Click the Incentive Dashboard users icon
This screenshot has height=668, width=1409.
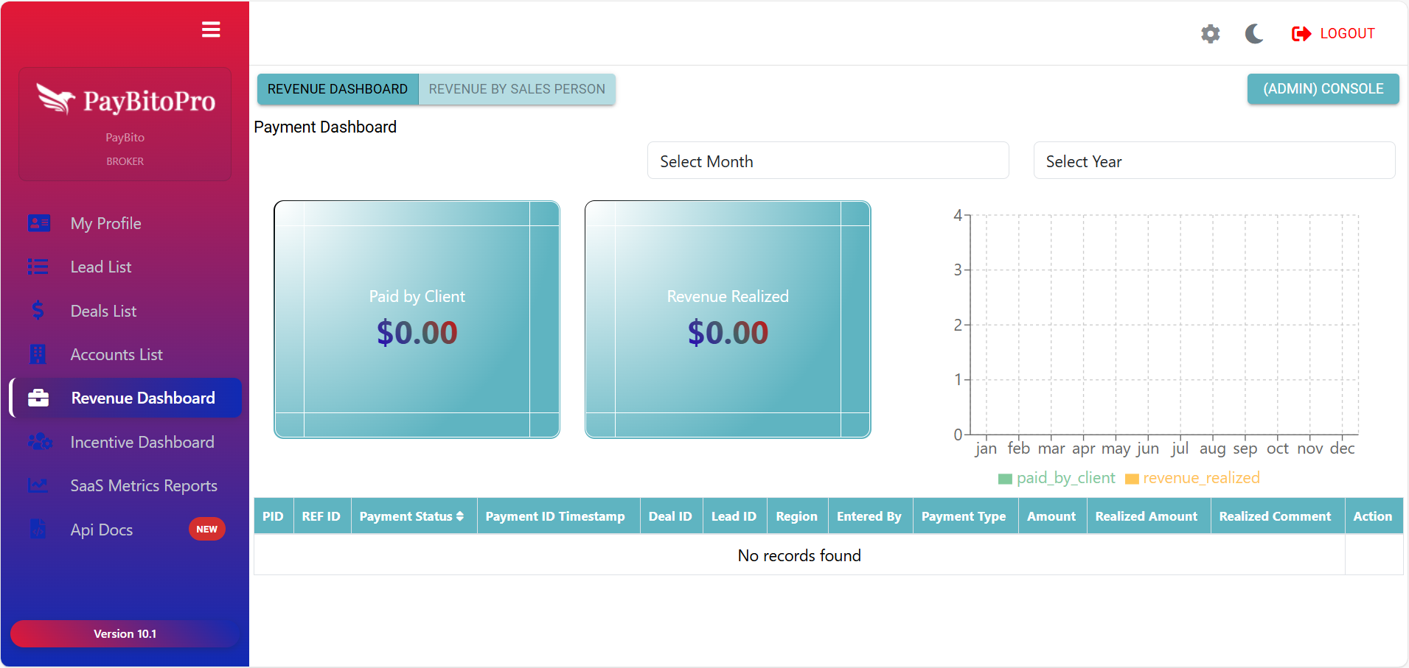[39, 442]
